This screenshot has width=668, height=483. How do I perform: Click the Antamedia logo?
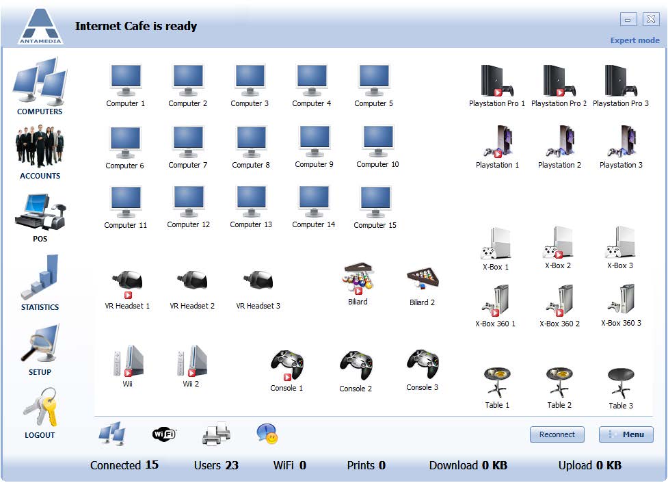pyautogui.click(x=40, y=27)
